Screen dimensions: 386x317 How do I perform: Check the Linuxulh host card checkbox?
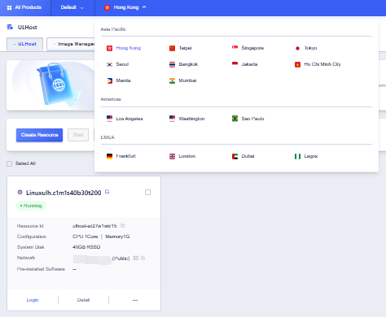pos(147,192)
